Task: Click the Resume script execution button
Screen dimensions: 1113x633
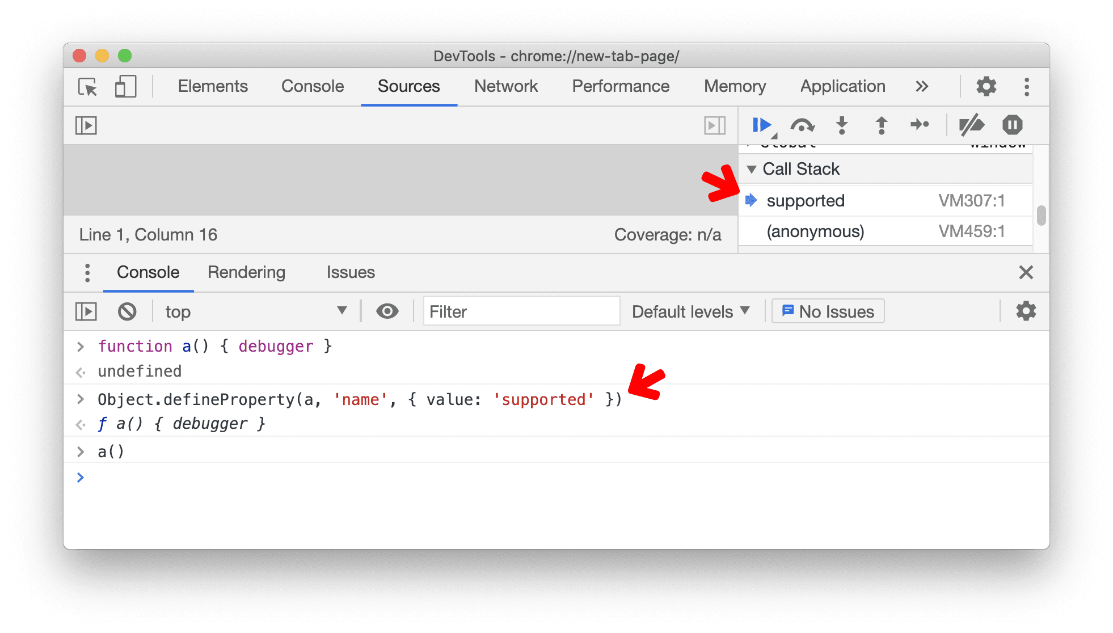Action: pyautogui.click(x=760, y=125)
